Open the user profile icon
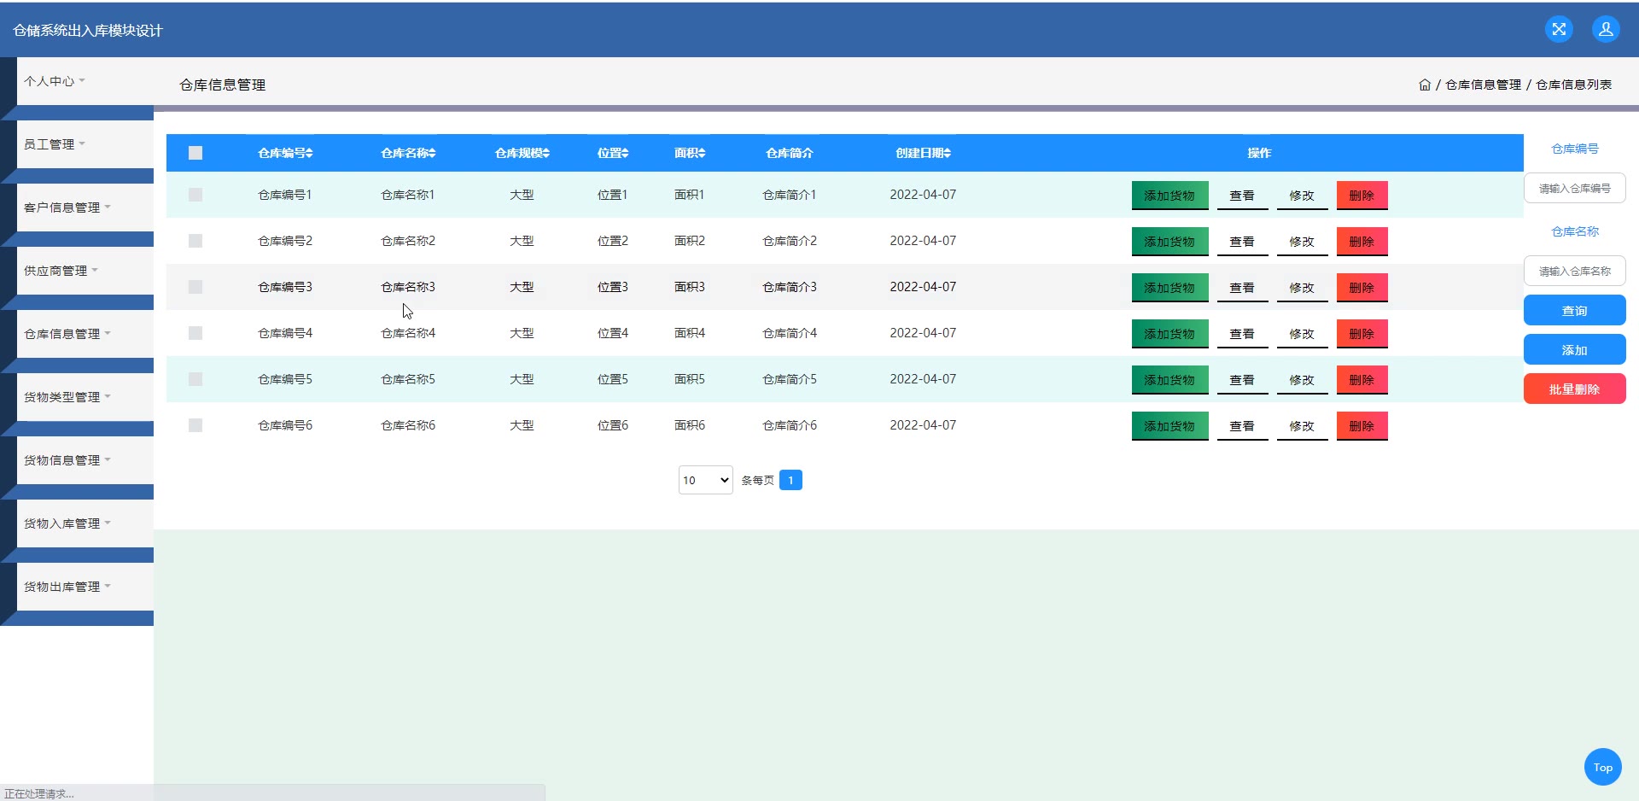1639x801 pixels. [x=1606, y=29]
